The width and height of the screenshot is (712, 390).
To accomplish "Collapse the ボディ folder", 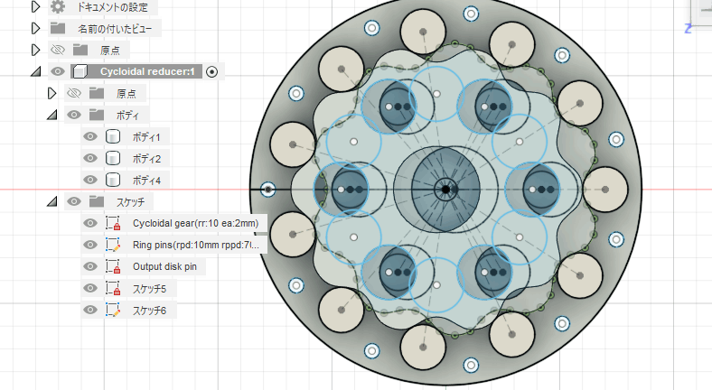I will click(52, 115).
